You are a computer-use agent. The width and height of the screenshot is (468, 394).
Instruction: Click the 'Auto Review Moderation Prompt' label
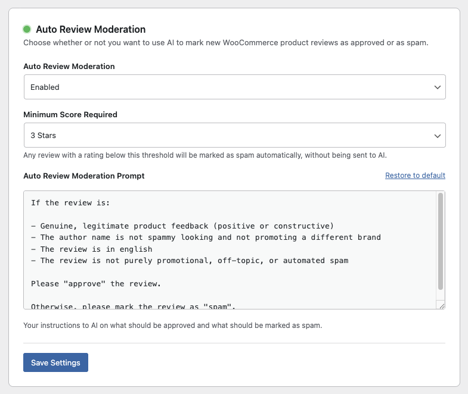click(x=84, y=176)
